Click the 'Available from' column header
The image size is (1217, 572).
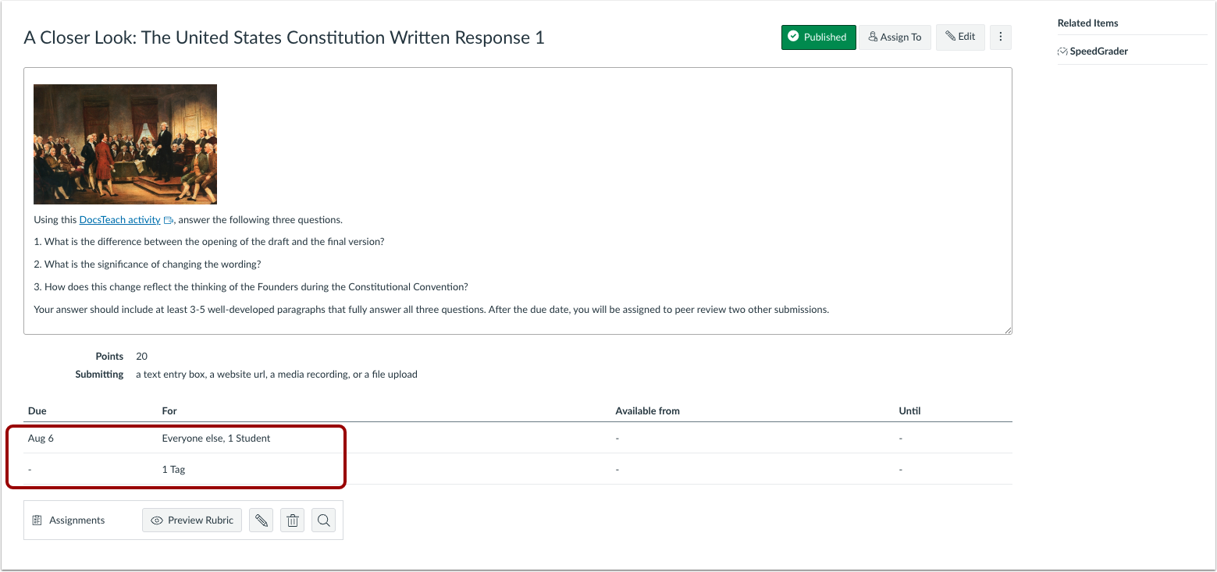click(x=647, y=411)
